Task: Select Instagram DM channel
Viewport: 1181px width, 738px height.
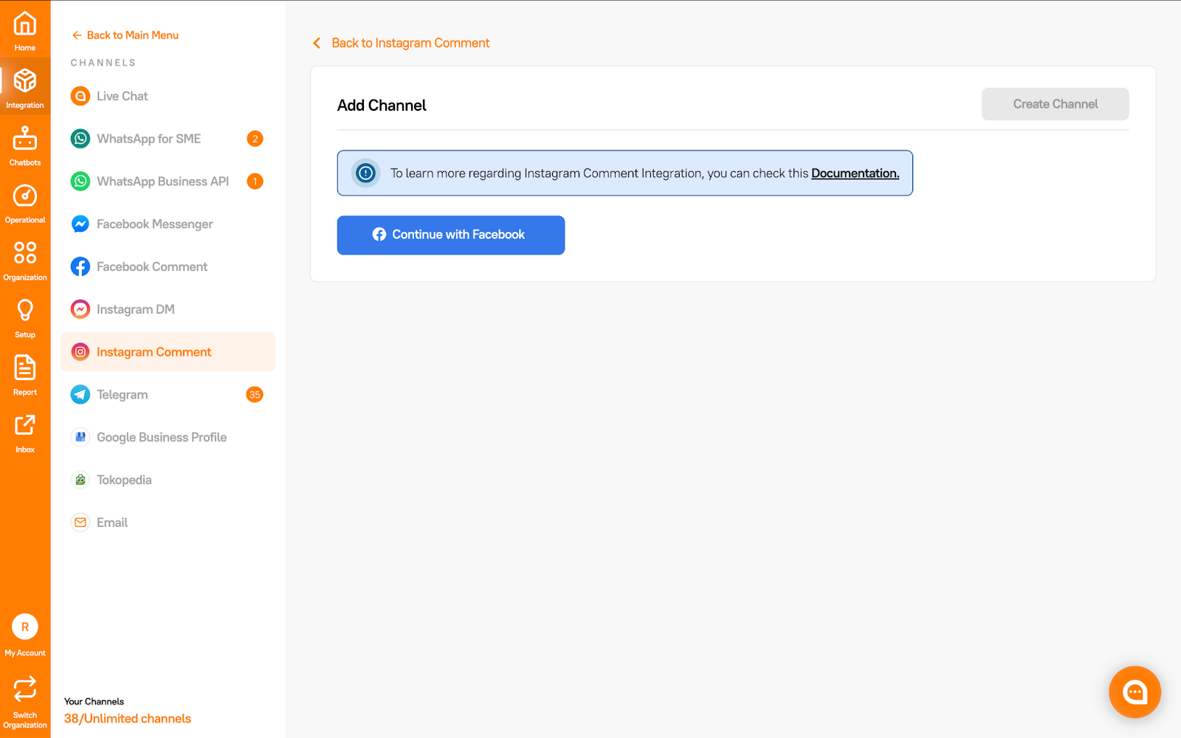Action: 136,309
